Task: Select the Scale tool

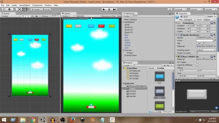Action: [x=20, y=9]
